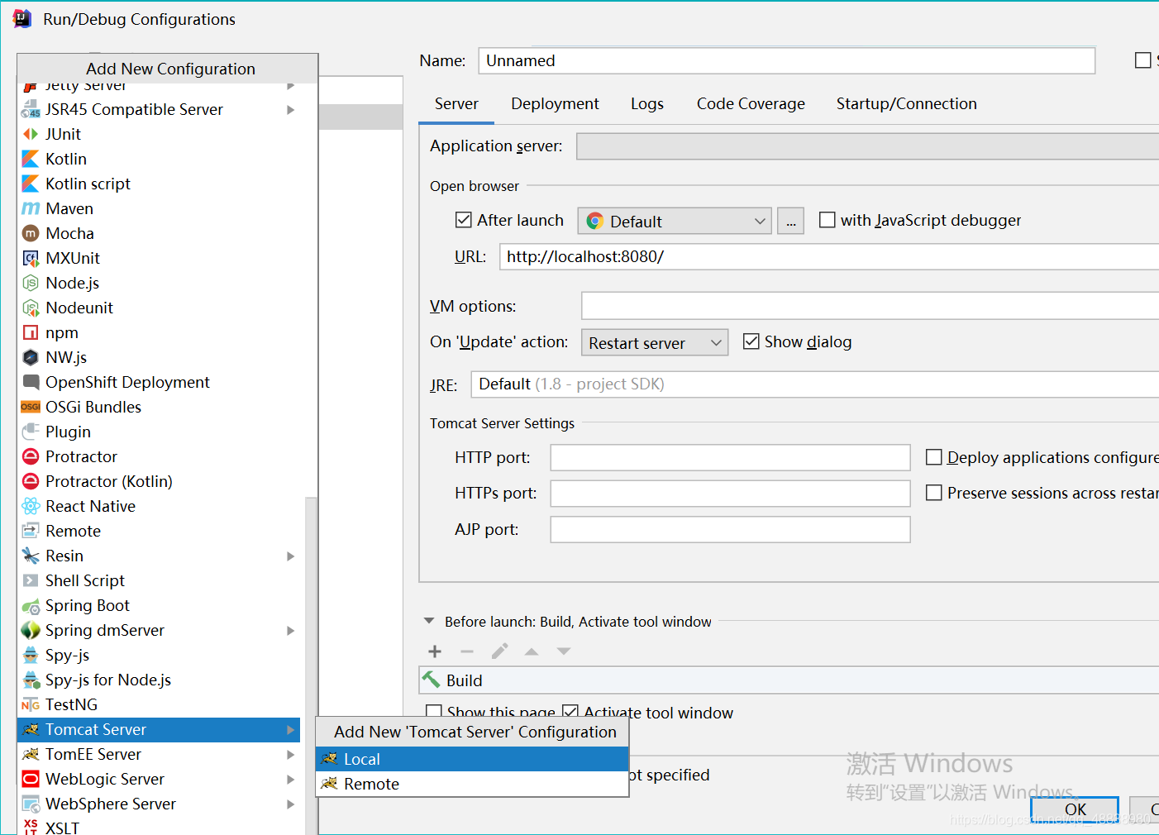Click the Nodeunit icon
Viewport: 1159px width, 835px height.
(31, 308)
